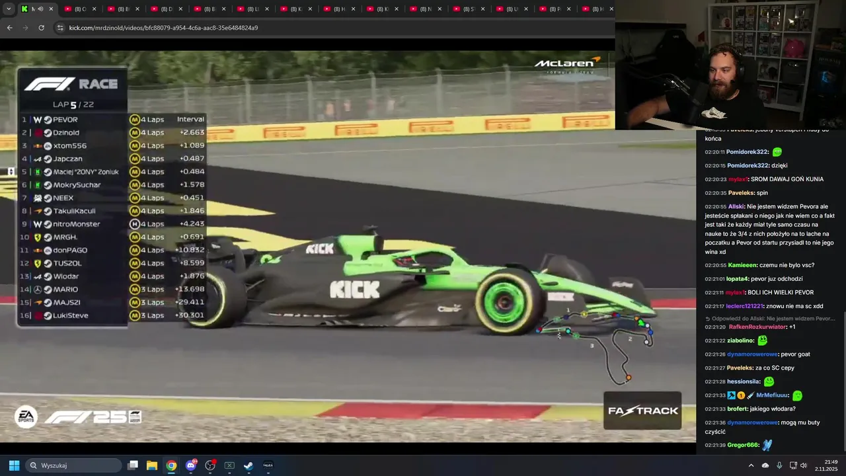Screen dimensions: 846x476
Task: Reload the Kick page
Action: coord(41,28)
